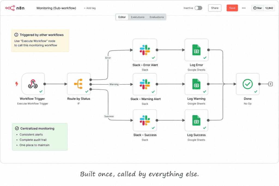Click output dot of Log Success node
279x186 pixels.
point(208,120)
